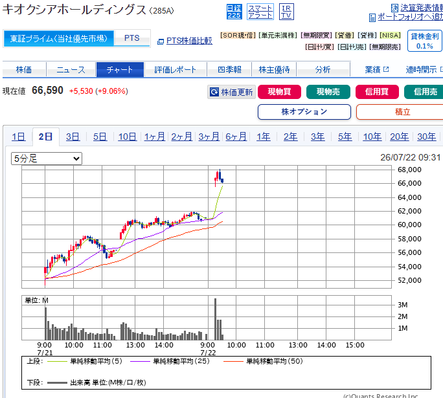443x398 pixels.
Task: Click the 現在値 66,590 price text
Action: [x=33, y=91]
